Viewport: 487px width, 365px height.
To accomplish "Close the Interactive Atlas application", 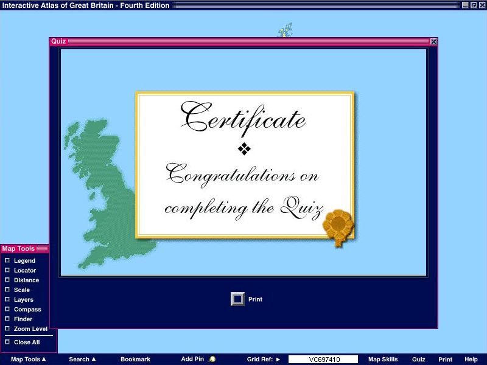I will pos(482,5).
